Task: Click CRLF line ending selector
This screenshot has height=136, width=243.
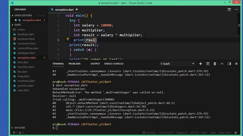Action: click(x=204, y=133)
